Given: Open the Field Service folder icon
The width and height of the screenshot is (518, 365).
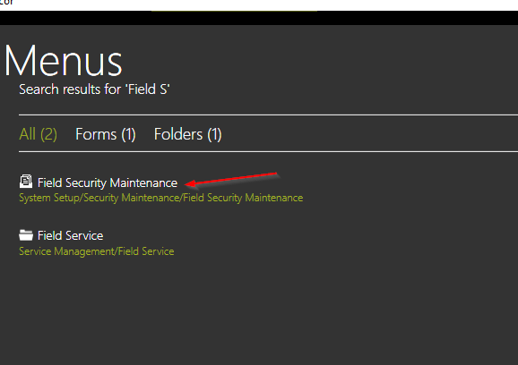Looking at the screenshot, I should tap(26, 235).
